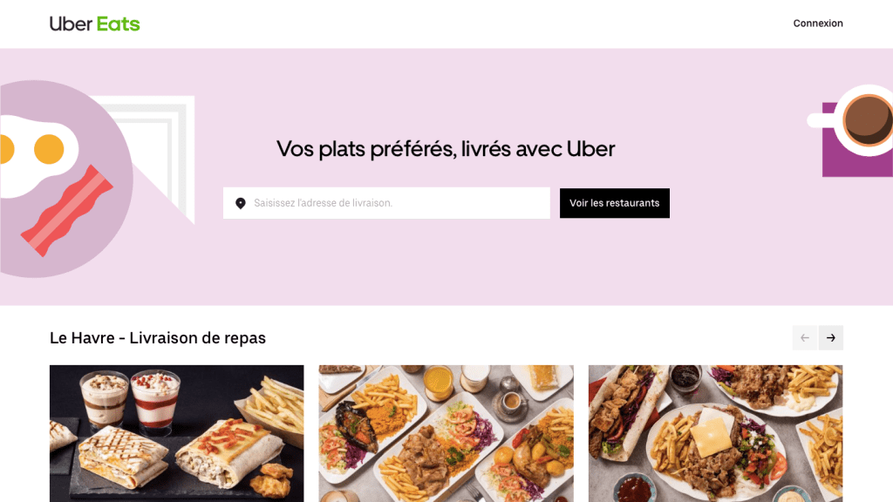Click the Voir les restaurants button
Screen dimensions: 893x502
click(x=615, y=203)
